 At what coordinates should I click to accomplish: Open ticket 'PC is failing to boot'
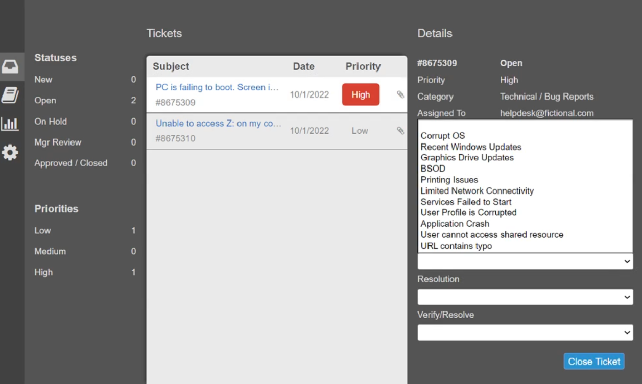coord(217,87)
